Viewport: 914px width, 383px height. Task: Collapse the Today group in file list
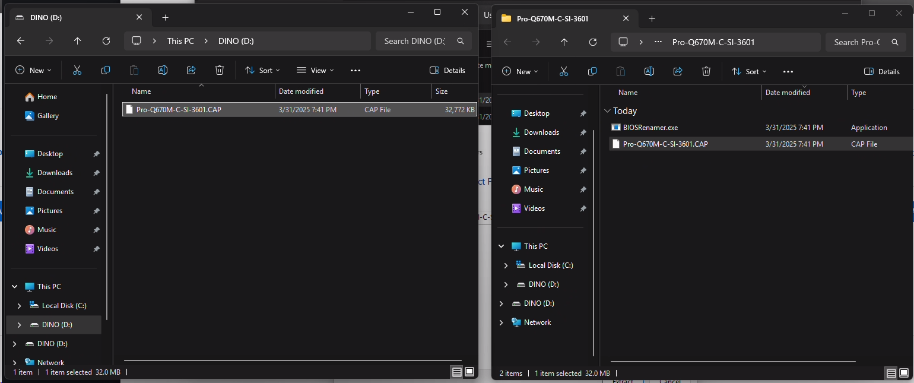click(x=607, y=111)
